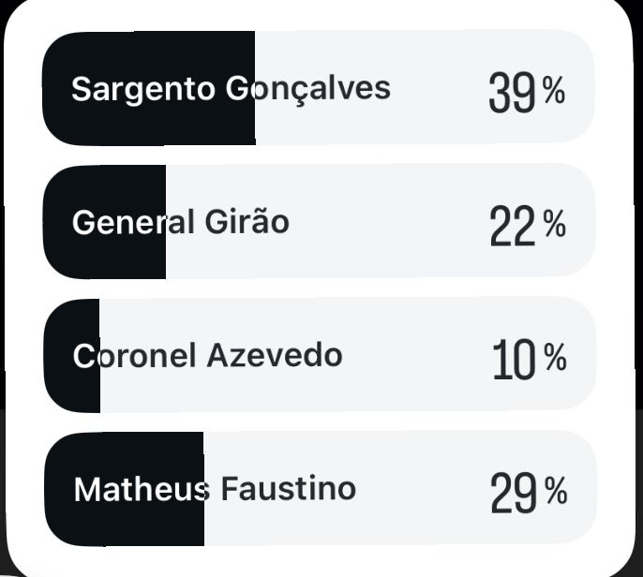Viewport: 643px width, 577px height.
Task: Click the word "Gonçalves" in first option
Action: click(x=308, y=89)
